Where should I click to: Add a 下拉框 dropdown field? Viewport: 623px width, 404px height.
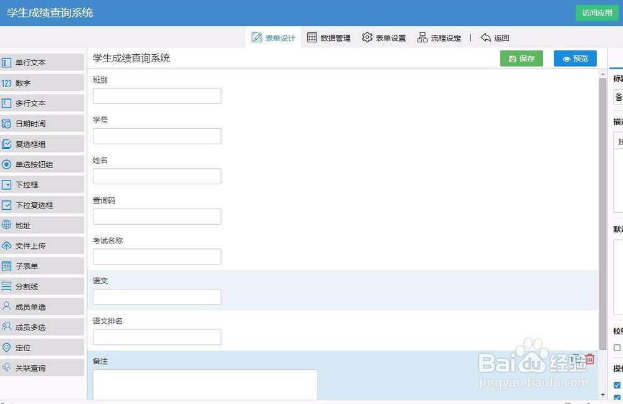42,185
